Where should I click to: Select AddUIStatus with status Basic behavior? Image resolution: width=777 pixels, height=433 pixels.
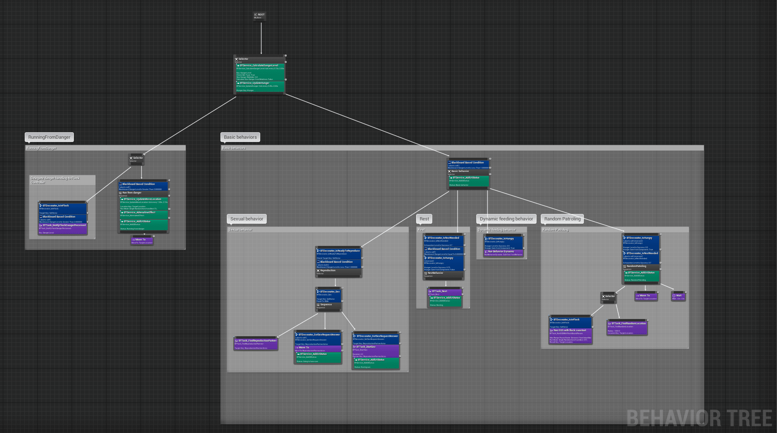(x=469, y=181)
